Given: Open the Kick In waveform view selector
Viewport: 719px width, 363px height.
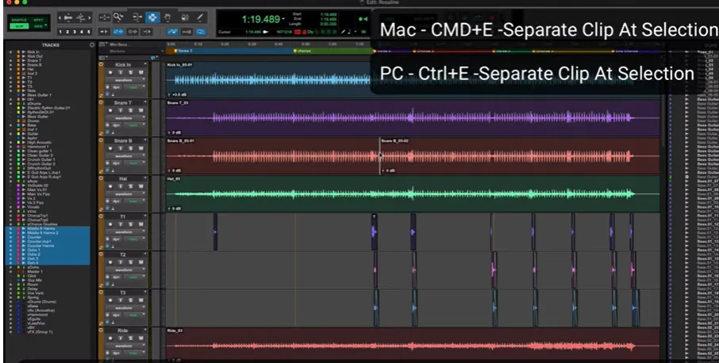Looking at the screenshot, I should pyautogui.click(x=125, y=79).
